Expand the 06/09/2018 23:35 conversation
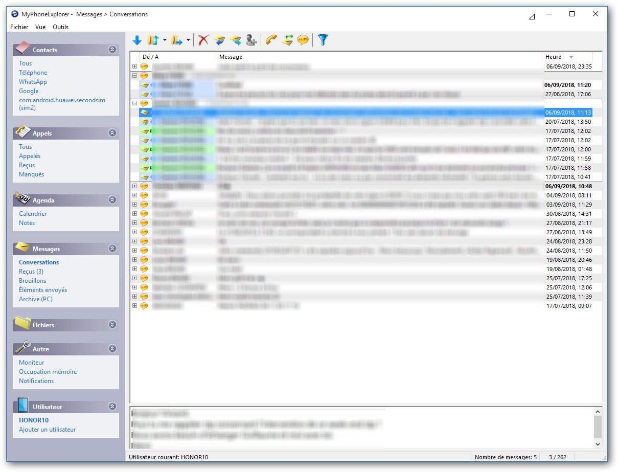 pyautogui.click(x=134, y=66)
